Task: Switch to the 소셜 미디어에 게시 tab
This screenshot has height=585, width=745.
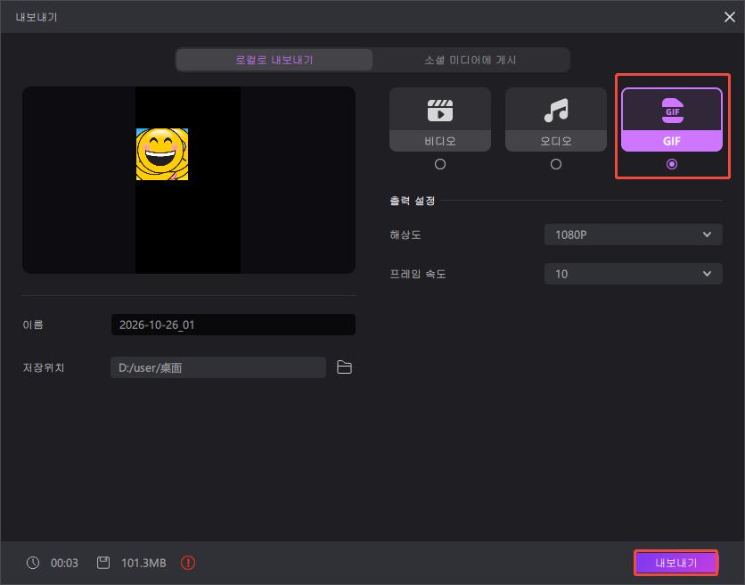Action: point(471,60)
